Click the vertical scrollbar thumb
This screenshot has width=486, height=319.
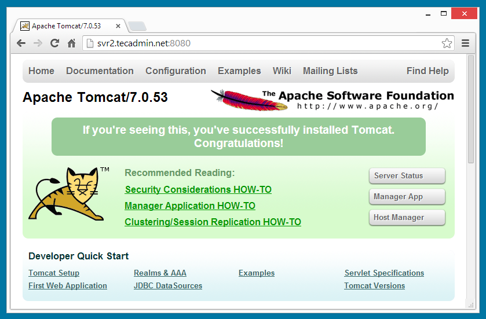click(x=471, y=109)
